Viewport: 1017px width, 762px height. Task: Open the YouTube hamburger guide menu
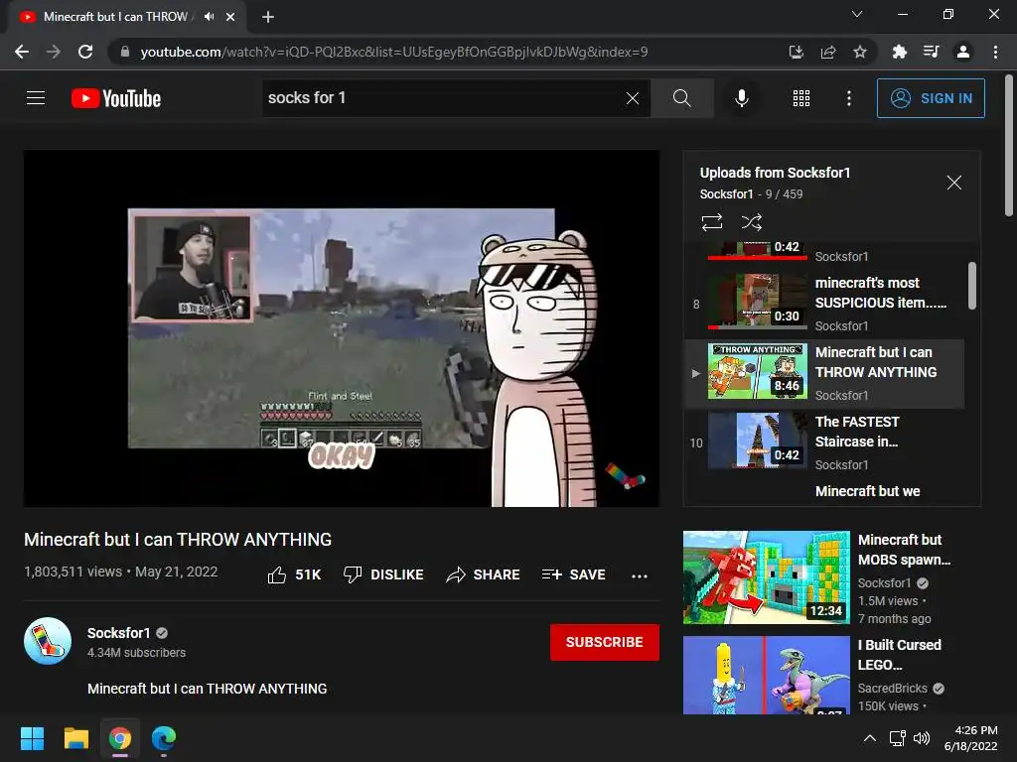(x=36, y=98)
